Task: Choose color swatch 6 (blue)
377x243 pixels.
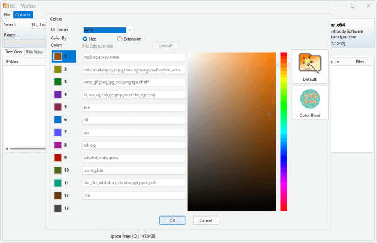Action: click(x=58, y=120)
